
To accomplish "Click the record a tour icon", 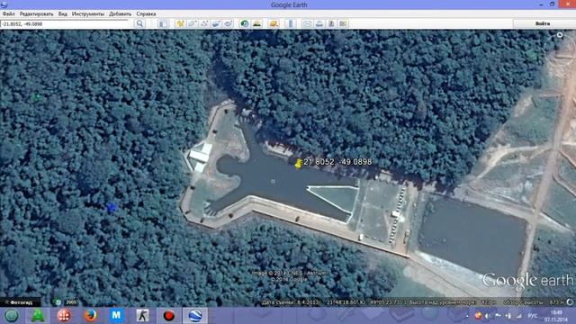I will click(229, 24).
